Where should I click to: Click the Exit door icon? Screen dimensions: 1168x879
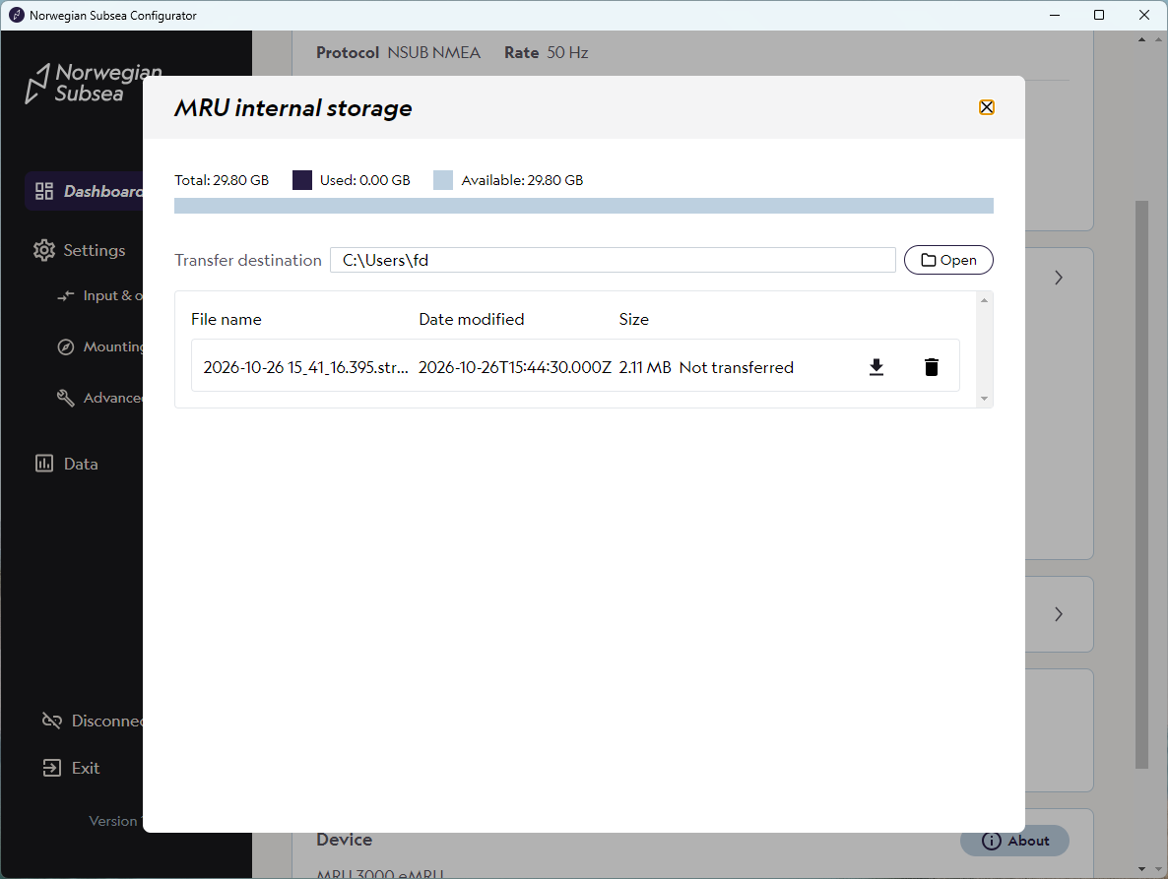click(x=51, y=768)
